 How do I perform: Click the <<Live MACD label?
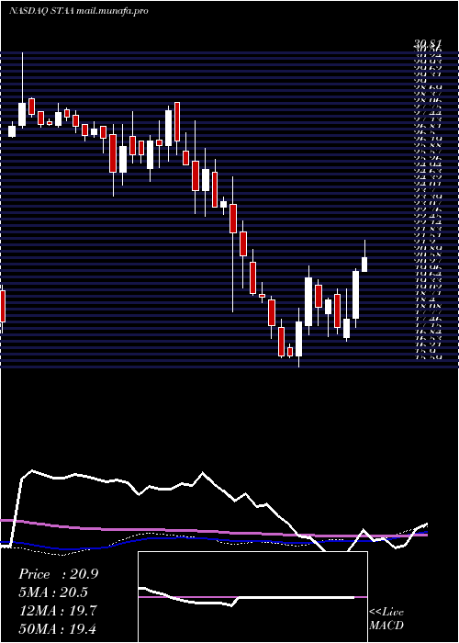pos(386,618)
